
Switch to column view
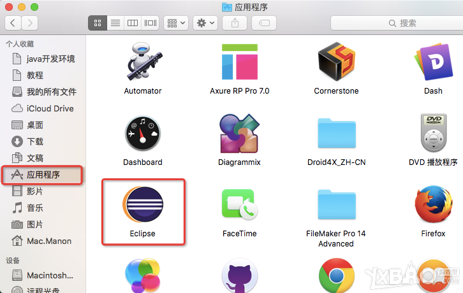coord(133,23)
